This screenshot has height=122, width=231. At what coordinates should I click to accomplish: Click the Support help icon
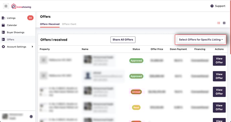point(212,6)
